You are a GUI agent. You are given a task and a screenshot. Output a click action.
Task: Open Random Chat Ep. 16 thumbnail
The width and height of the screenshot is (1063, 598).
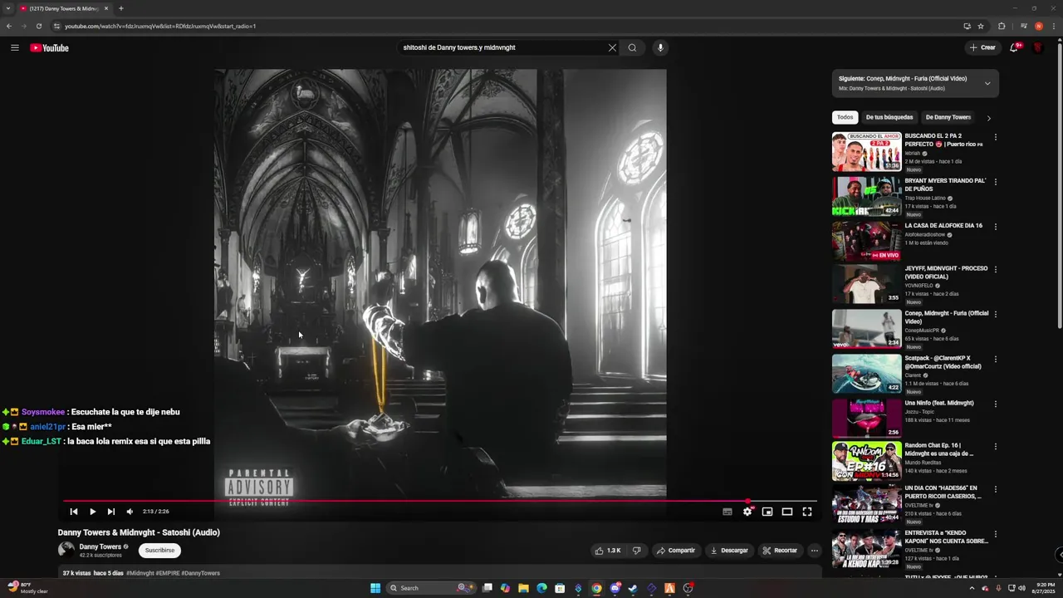866,460
